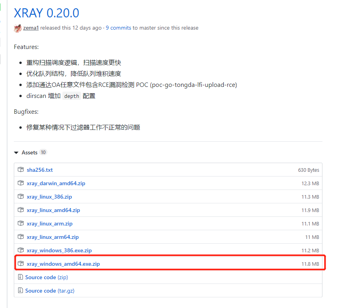Click the Assets label text
The image size is (341, 308).
30,152
